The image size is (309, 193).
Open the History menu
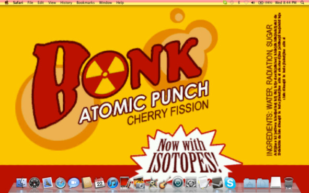coord(66,3)
